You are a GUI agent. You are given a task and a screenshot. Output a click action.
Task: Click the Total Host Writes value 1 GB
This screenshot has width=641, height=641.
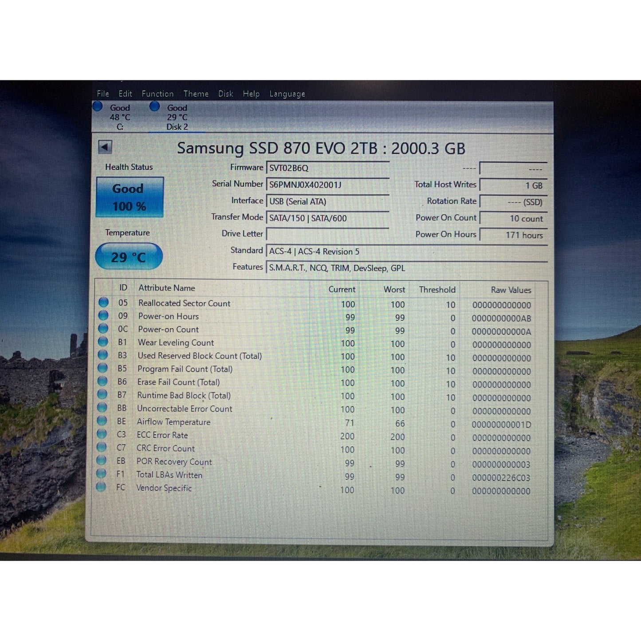tap(514, 185)
